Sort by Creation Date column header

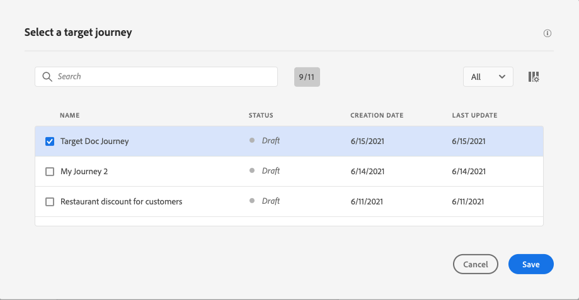click(376, 116)
